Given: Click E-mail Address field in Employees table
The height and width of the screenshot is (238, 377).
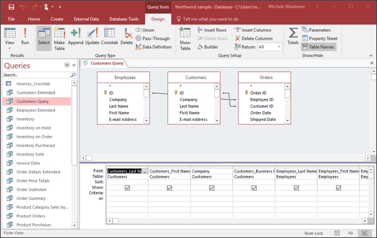Looking at the screenshot, I should coord(123,119).
